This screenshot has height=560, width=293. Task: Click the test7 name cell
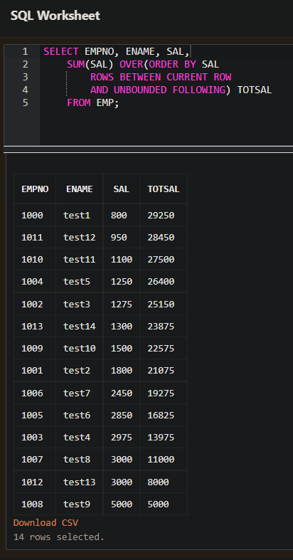(x=79, y=393)
